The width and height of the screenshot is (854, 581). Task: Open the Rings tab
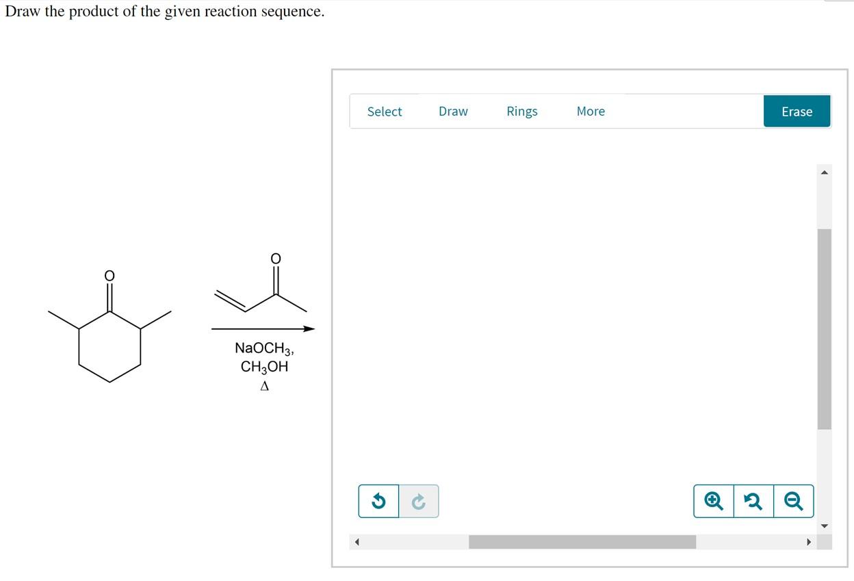[522, 112]
